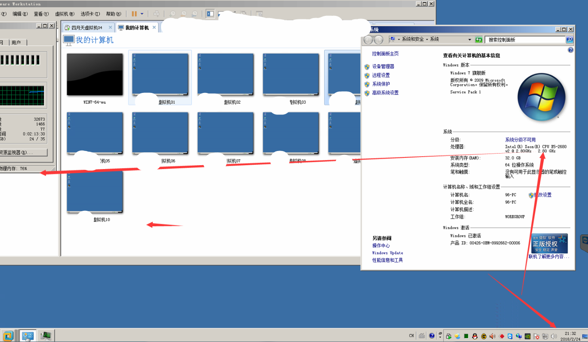
Task: Click the Show Desktop button at the taskbar end
Action: point(585,336)
